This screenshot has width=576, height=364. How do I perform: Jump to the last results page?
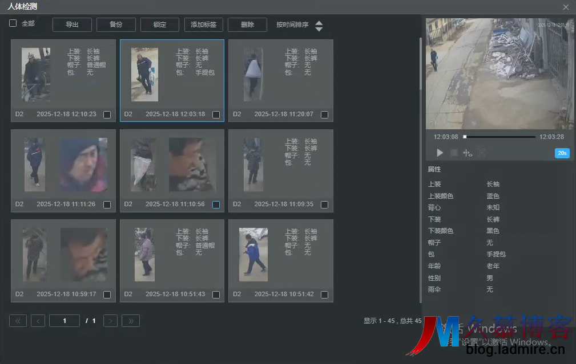tap(131, 321)
